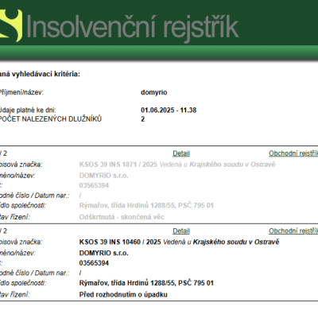
Task: Click the vyhledávací kritéria heading
Action: 40,74
